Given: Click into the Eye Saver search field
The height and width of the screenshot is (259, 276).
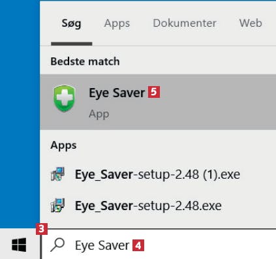Looking at the screenshot, I should click(159, 245).
